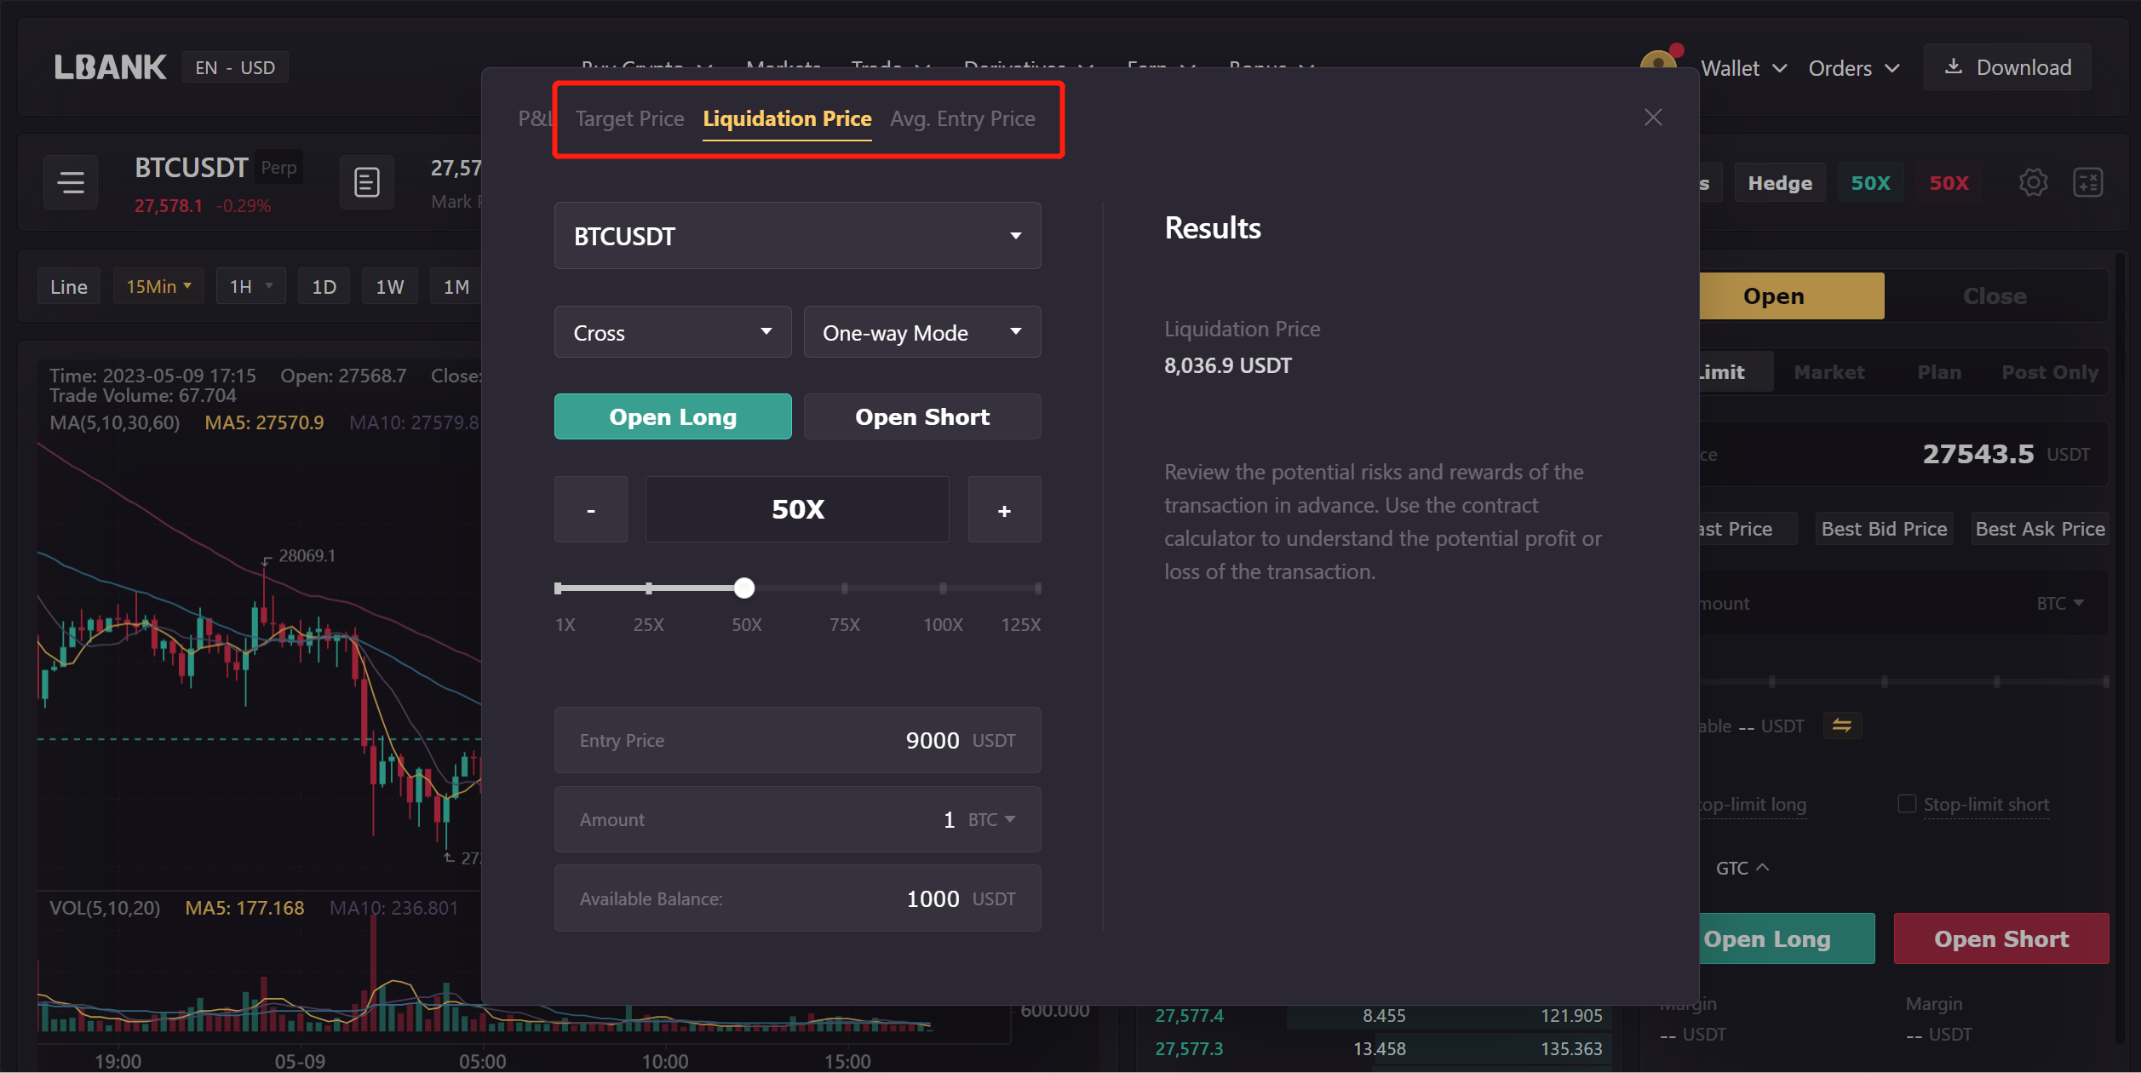
Task: Select Plan order type
Action: tap(1939, 372)
